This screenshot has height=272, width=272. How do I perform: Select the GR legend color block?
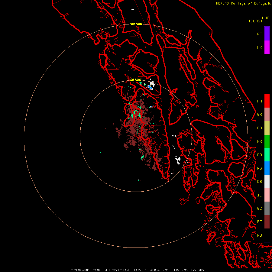point(267,115)
